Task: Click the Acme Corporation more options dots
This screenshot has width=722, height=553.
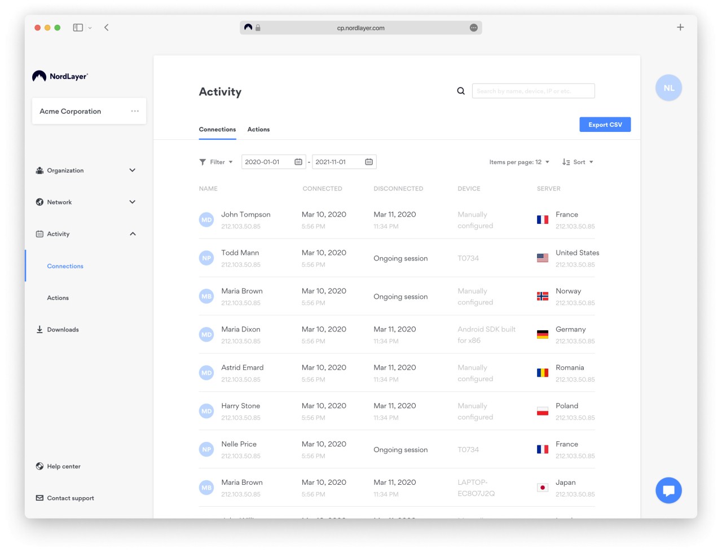Action: click(x=135, y=111)
